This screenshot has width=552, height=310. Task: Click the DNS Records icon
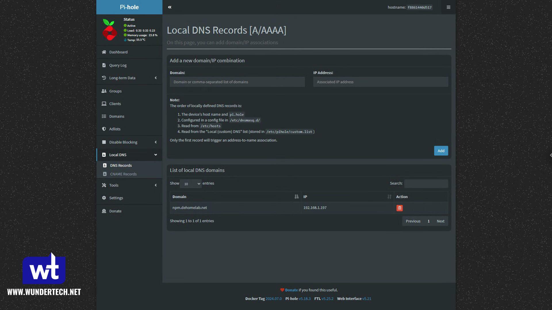[105, 165]
